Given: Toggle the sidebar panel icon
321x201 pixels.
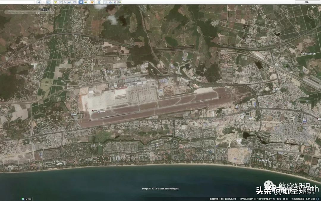Looking at the screenshot, I should tap(49, 2).
